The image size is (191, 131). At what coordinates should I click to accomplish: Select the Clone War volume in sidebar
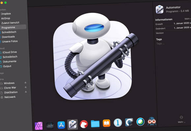point(10,88)
